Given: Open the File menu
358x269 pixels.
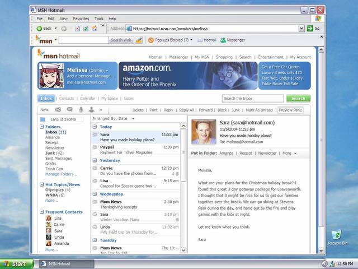Looking at the screenshot, I should (40, 18).
